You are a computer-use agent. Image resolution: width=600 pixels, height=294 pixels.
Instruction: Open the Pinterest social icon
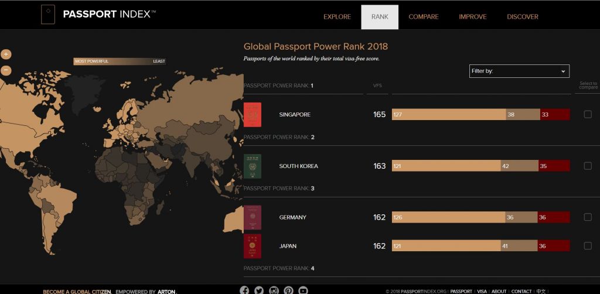[288, 290]
